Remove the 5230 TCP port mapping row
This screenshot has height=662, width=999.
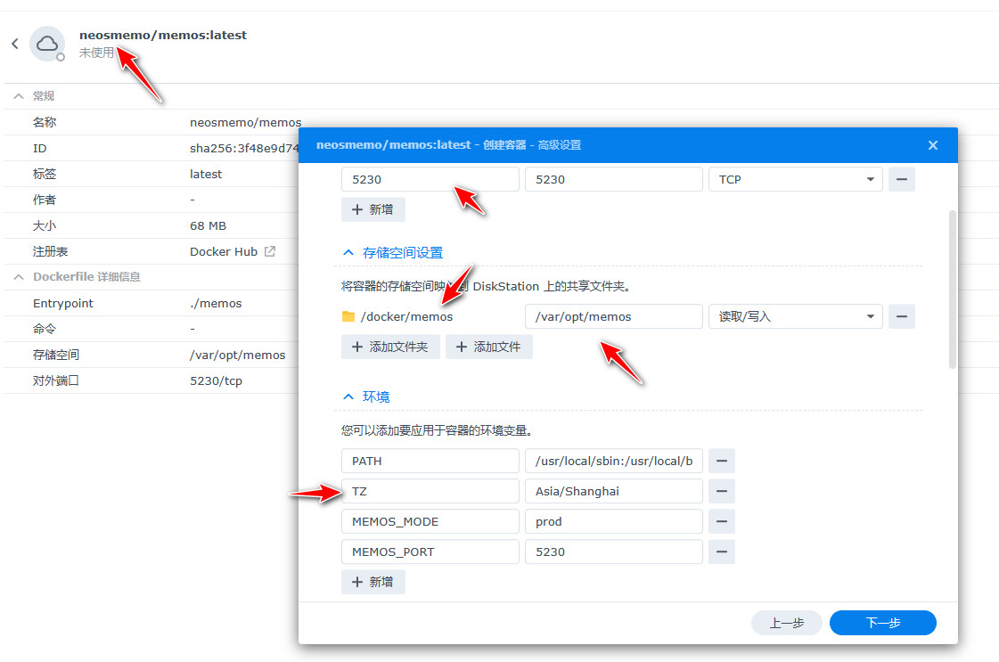[x=902, y=180]
